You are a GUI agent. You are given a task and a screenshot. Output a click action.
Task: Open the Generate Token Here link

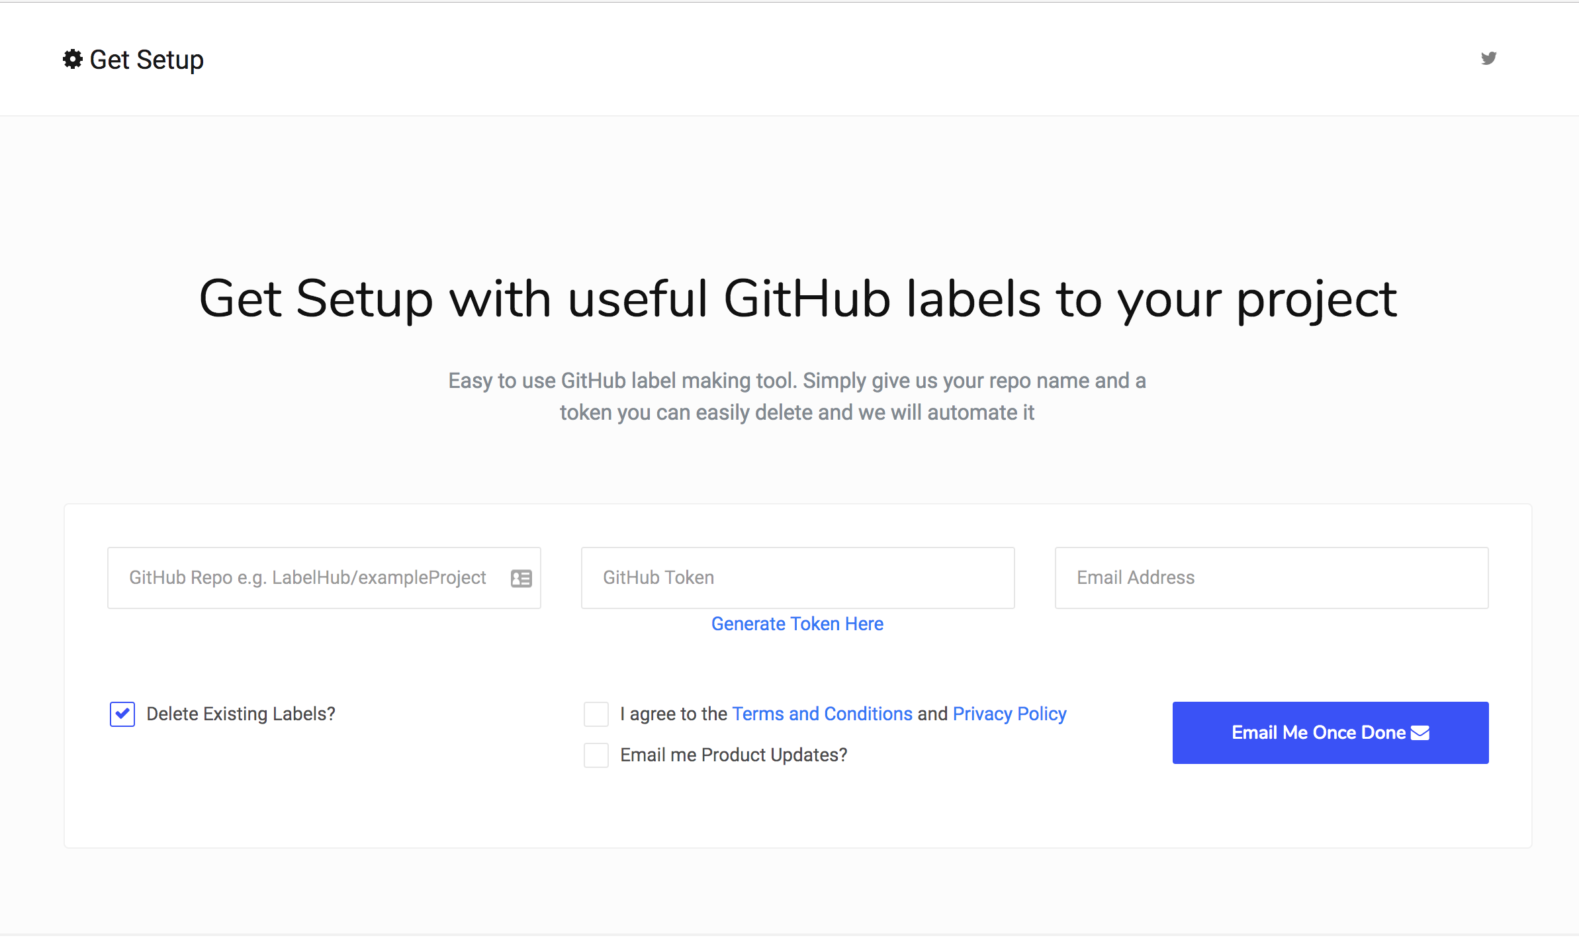[797, 623]
